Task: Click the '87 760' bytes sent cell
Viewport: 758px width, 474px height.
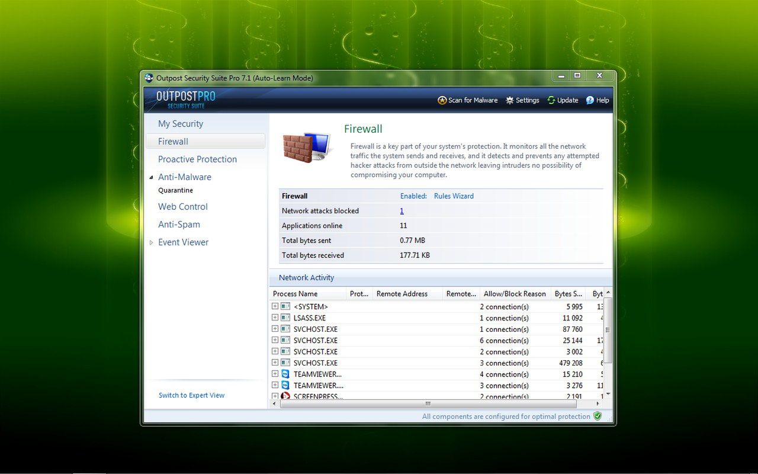Action: point(573,329)
